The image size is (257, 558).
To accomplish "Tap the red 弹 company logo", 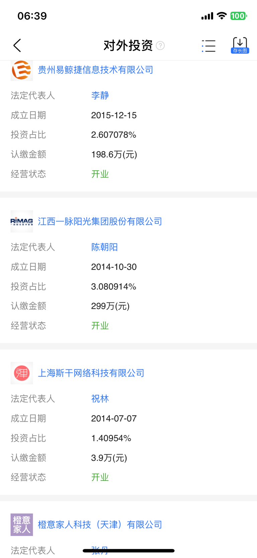I will click(x=22, y=373).
